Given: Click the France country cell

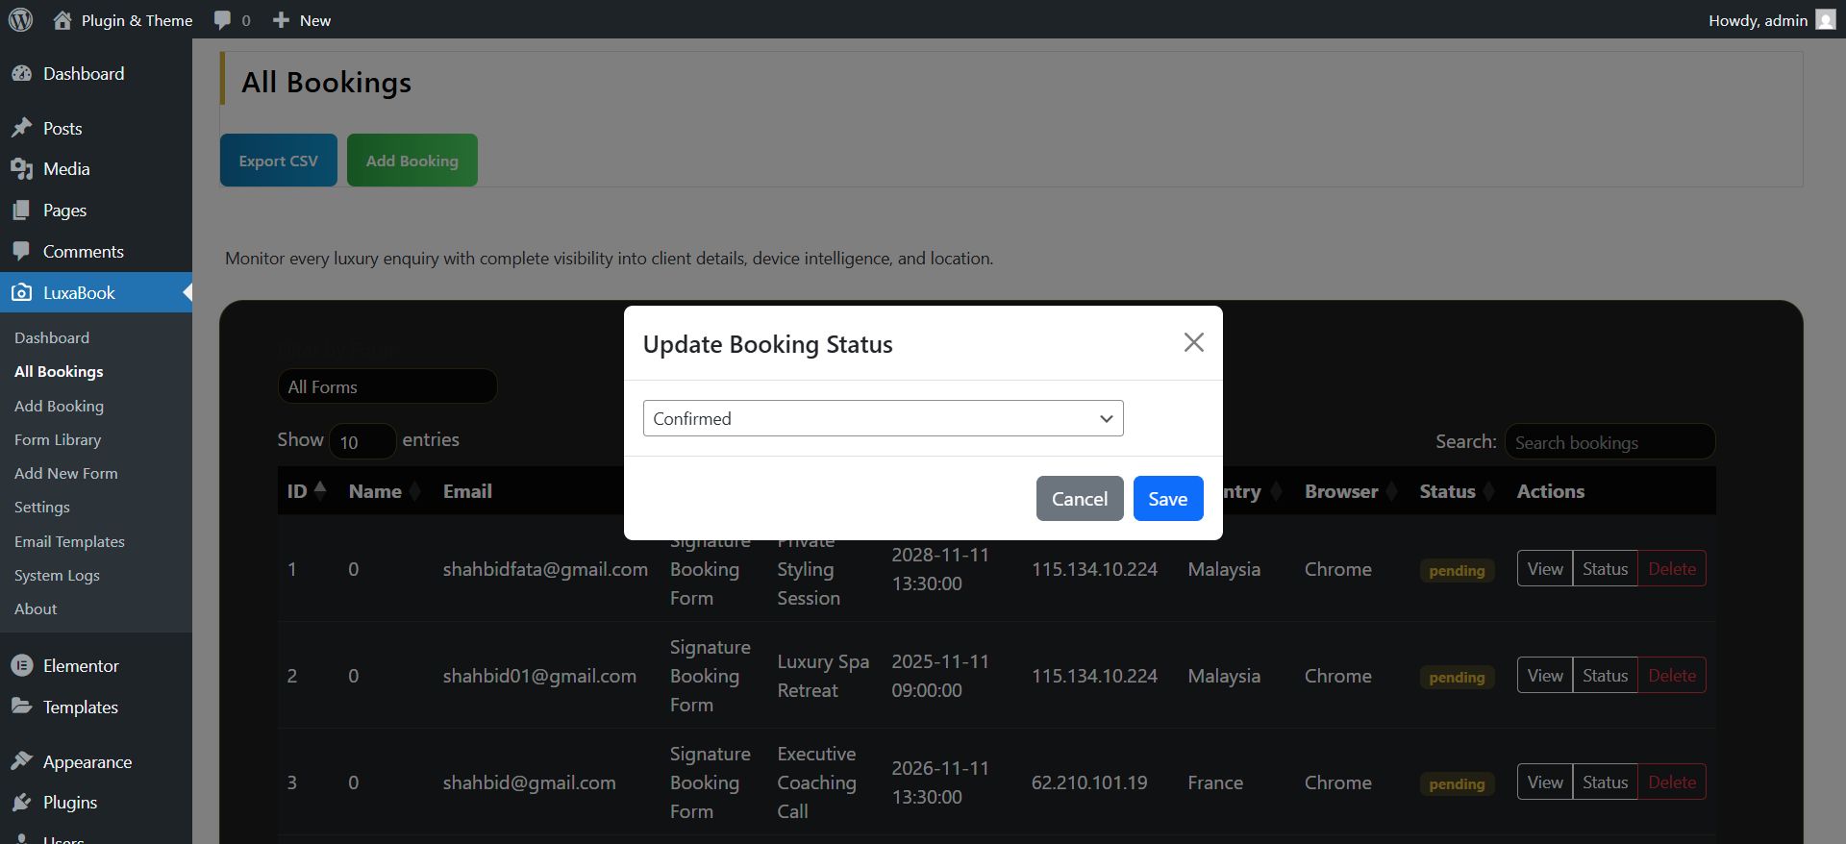Looking at the screenshot, I should coord(1215,782).
